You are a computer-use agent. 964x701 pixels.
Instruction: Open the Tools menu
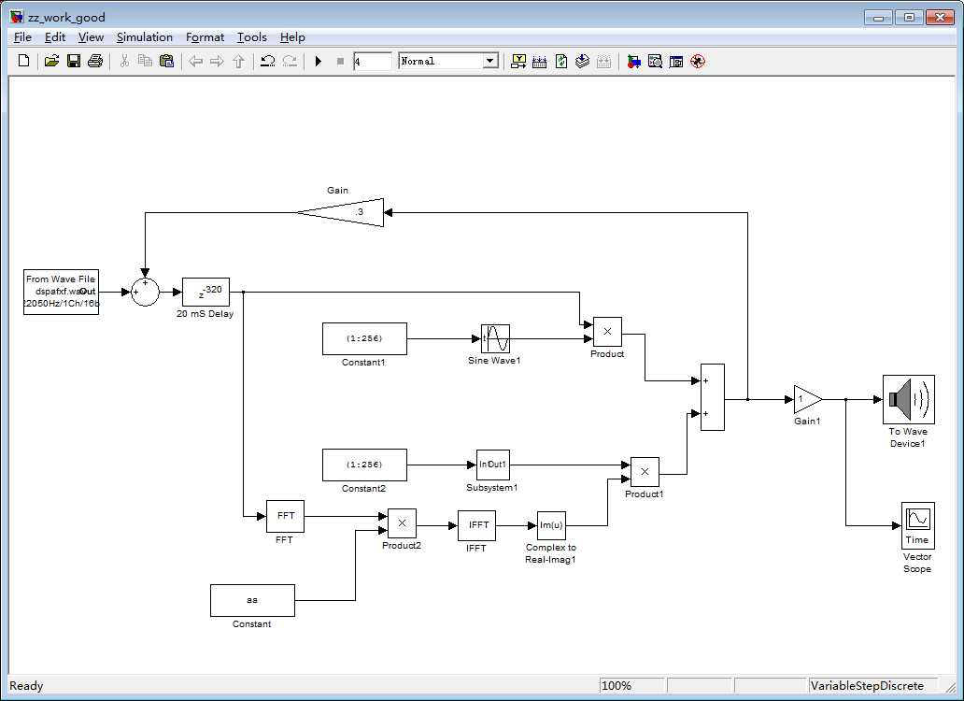252,37
